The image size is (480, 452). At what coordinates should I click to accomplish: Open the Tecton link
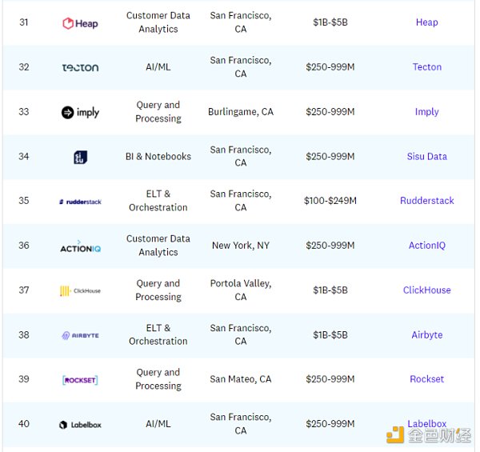click(x=426, y=67)
